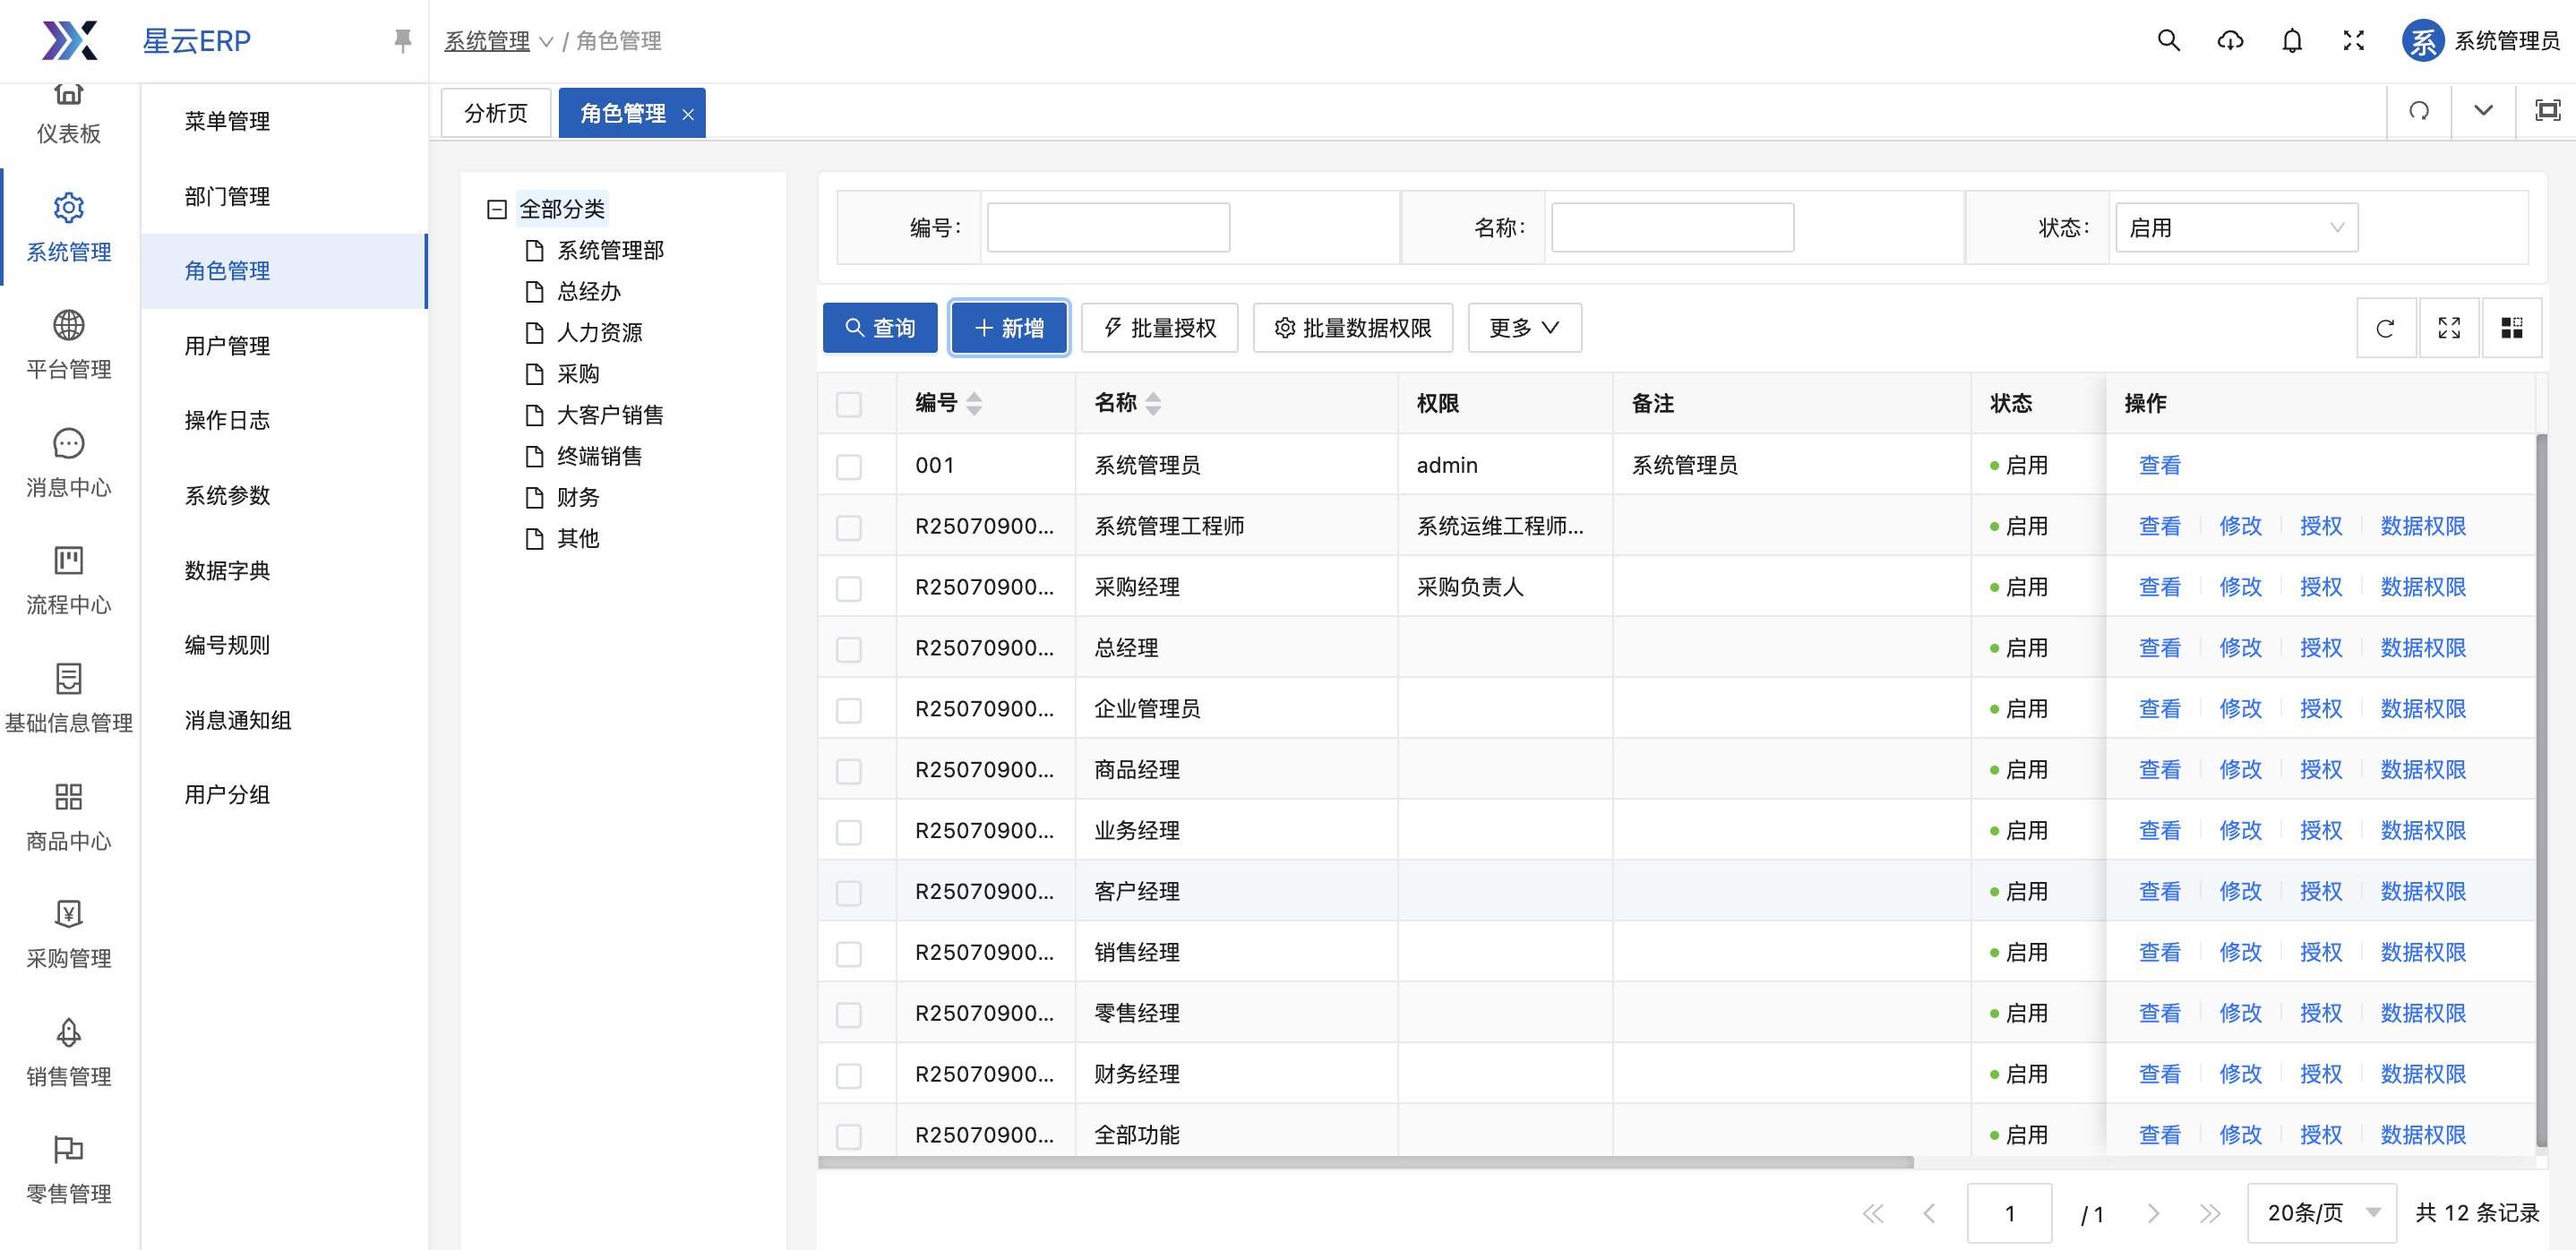
Task: Open the 状态 dropdown showing 启用
Action: coord(2236,228)
